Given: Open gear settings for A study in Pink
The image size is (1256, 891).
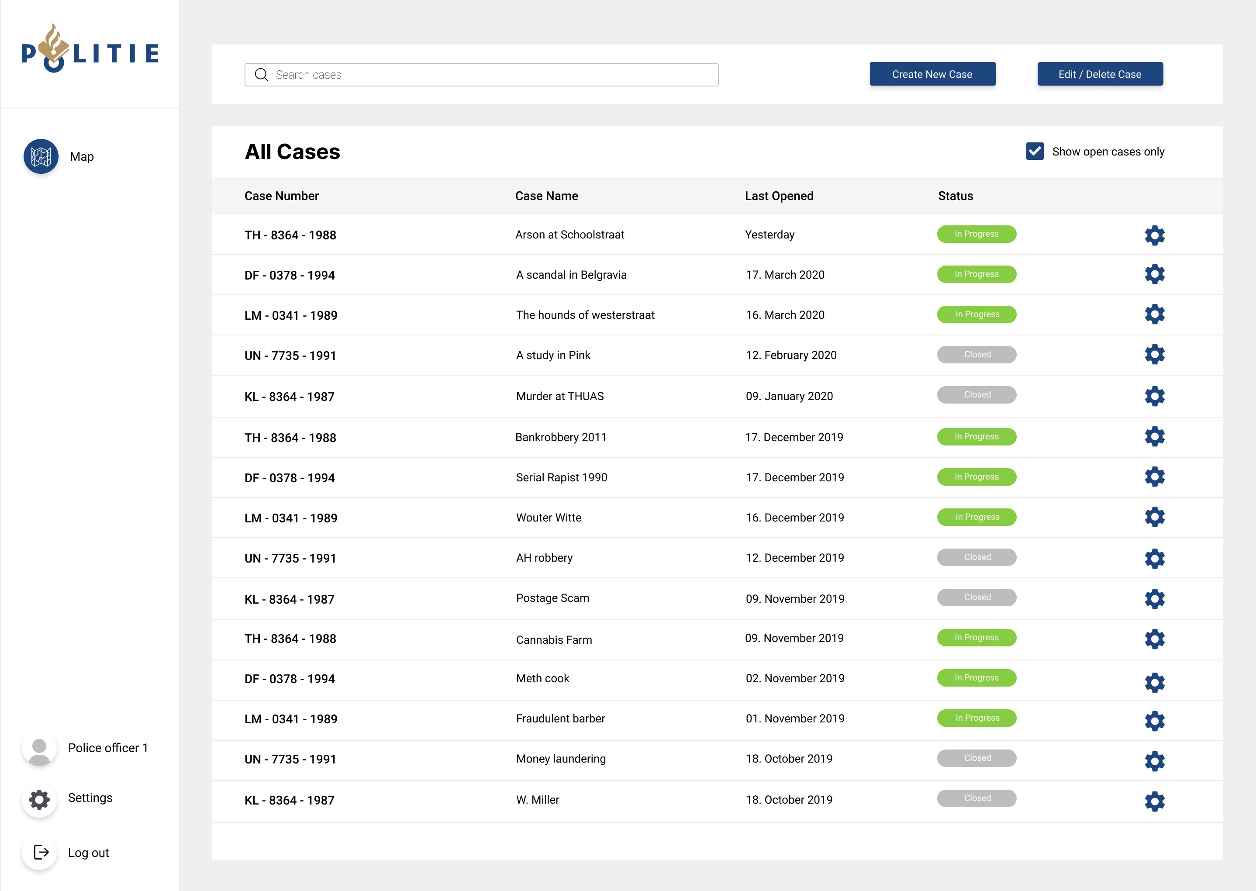Looking at the screenshot, I should pyautogui.click(x=1155, y=355).
